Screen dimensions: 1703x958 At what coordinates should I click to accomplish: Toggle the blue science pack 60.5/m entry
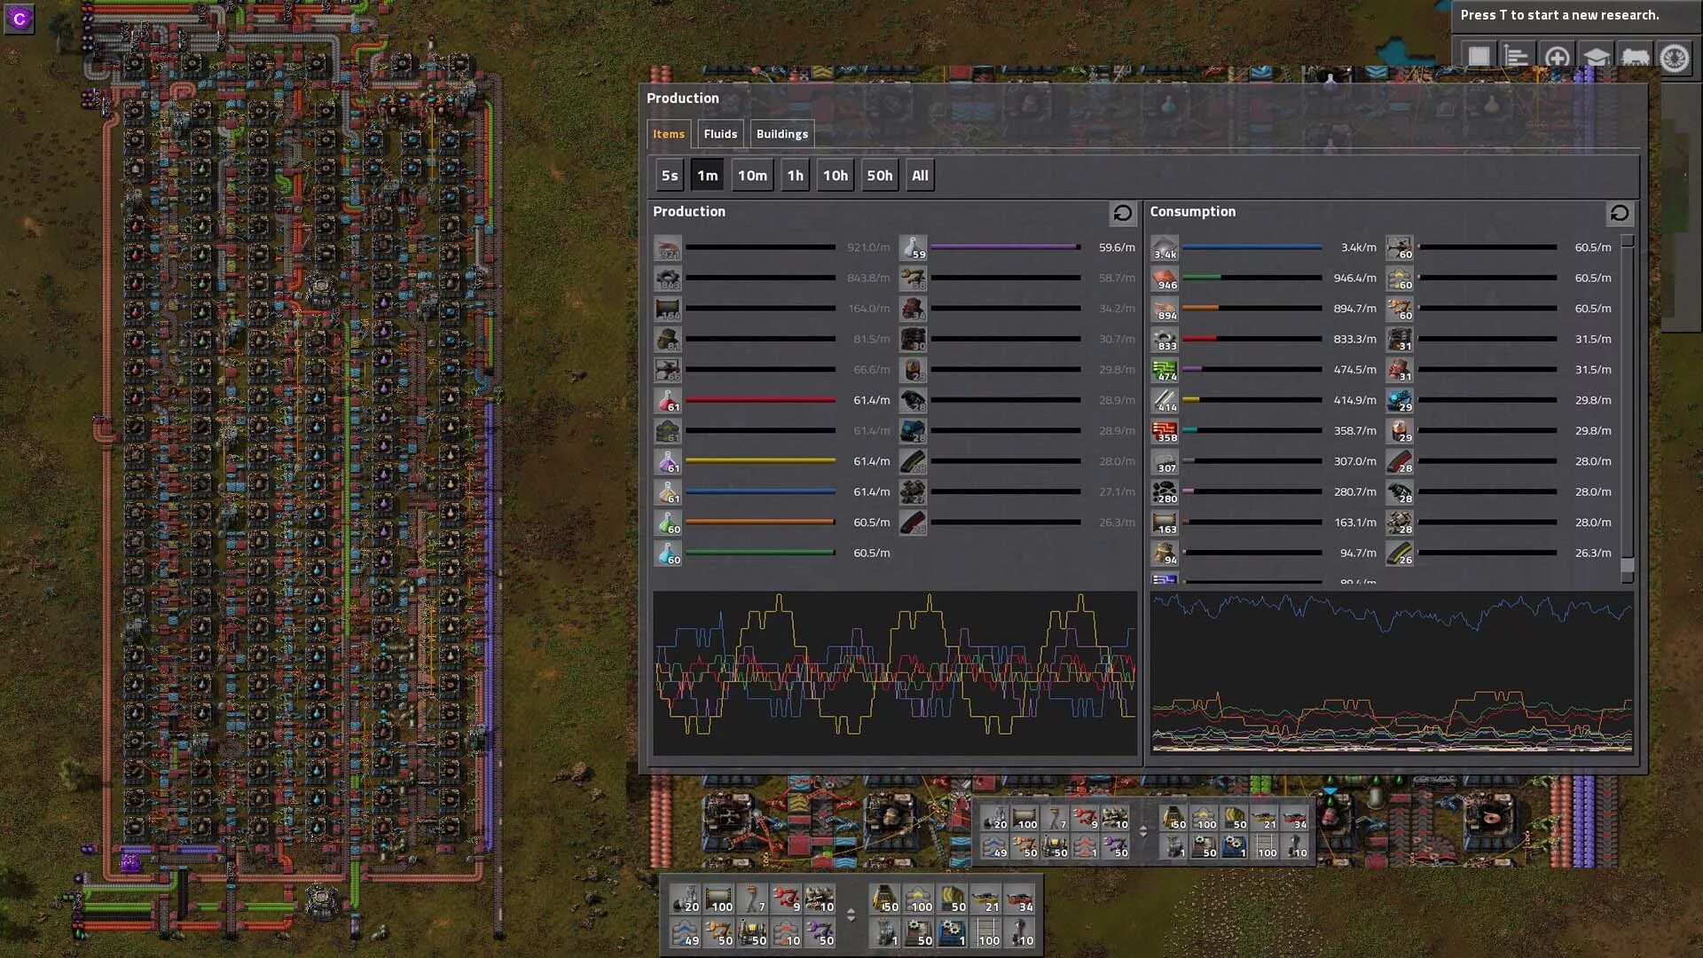point(668,554)
